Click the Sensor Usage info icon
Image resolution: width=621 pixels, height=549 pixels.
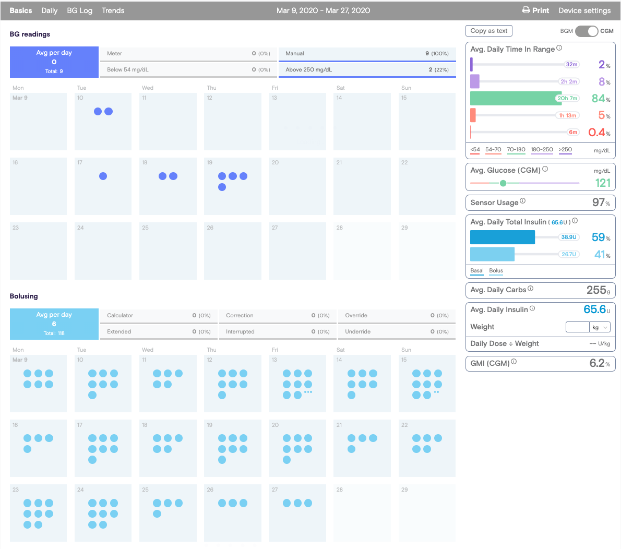pyautogui.click(x=522, y=201)
